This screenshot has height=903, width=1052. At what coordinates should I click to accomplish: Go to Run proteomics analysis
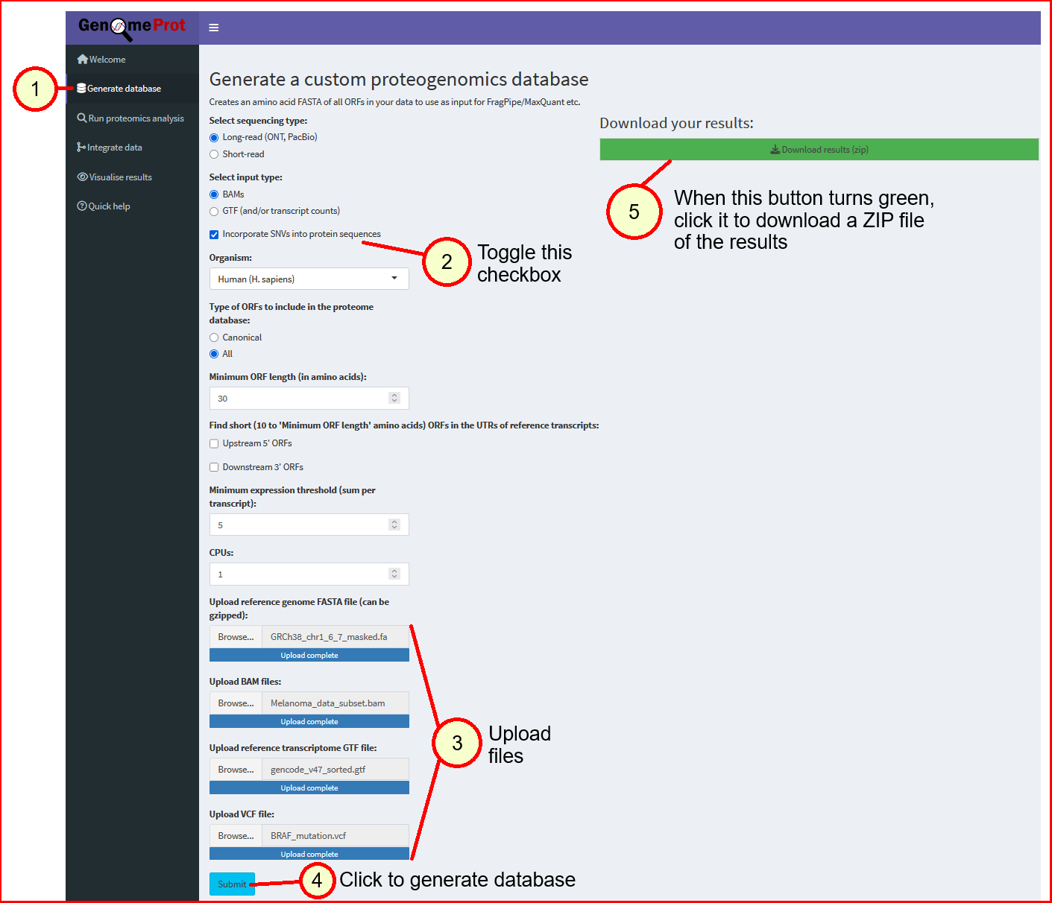pyautogui.click(x=133, y=118)
